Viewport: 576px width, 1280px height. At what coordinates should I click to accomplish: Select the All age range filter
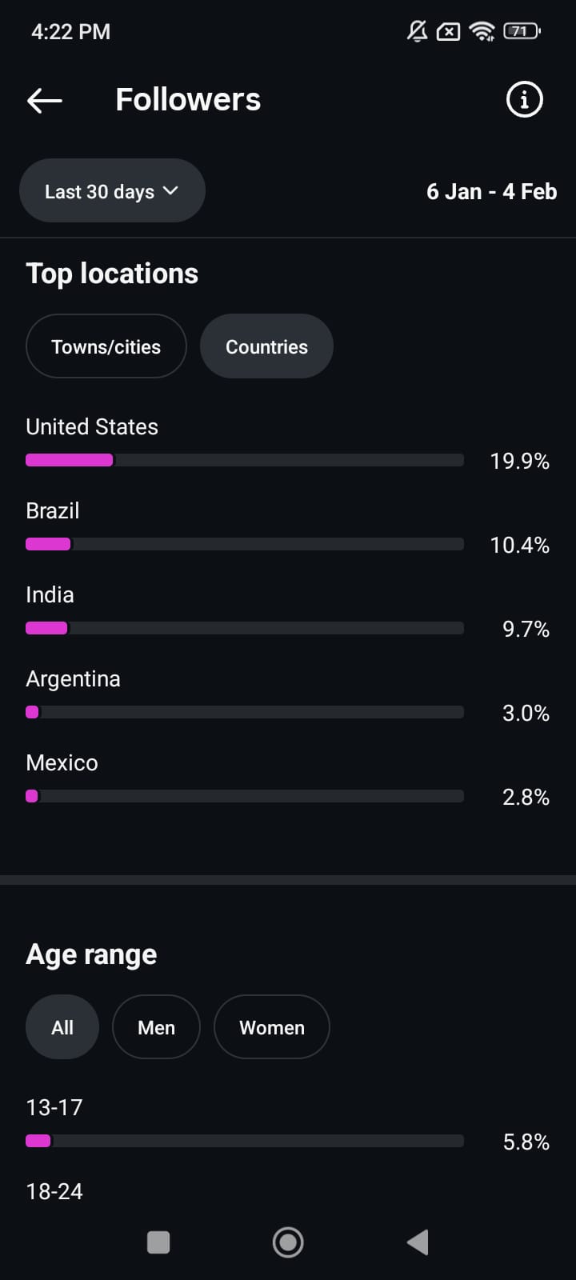coord(62,1027)
